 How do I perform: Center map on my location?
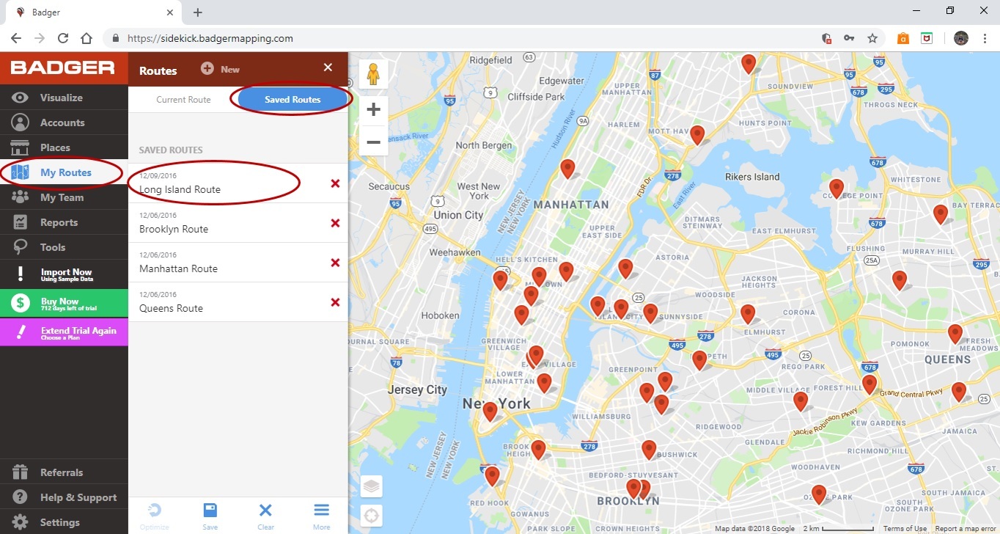pos(372,516)
